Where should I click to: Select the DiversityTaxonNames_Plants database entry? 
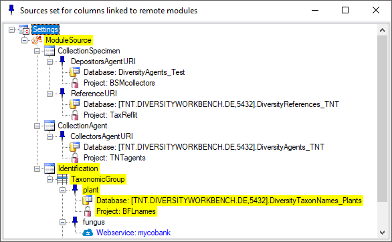(x=229, y=201)
